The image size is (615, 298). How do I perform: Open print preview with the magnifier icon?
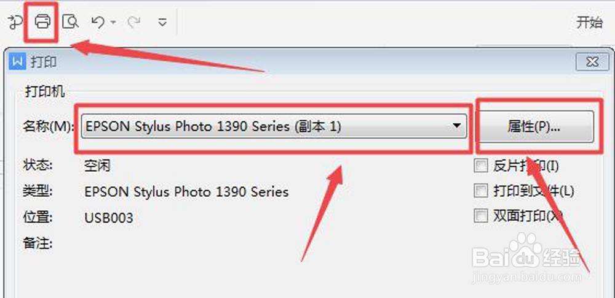click(x=71, y=22)
